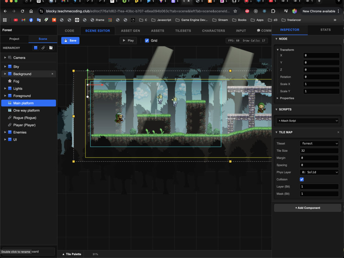Click the link icon in Hierarchy header
Screen dimensions: 344x258
point(43,48)
